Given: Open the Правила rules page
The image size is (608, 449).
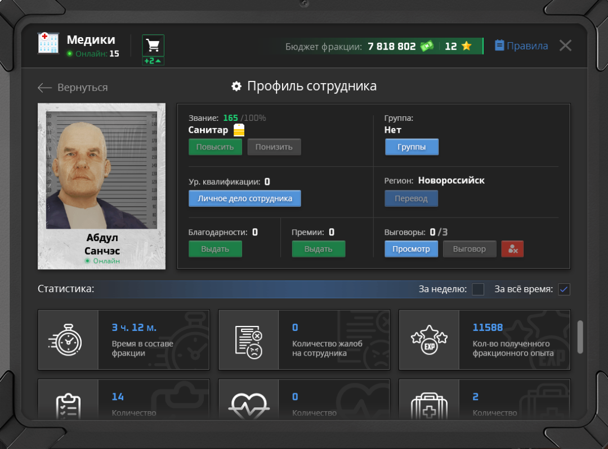Looking at the screenshot, I should [521, 46].
